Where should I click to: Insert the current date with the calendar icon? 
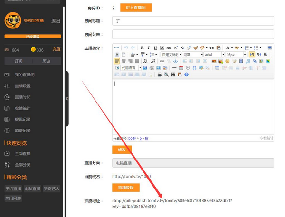[181, 68]
